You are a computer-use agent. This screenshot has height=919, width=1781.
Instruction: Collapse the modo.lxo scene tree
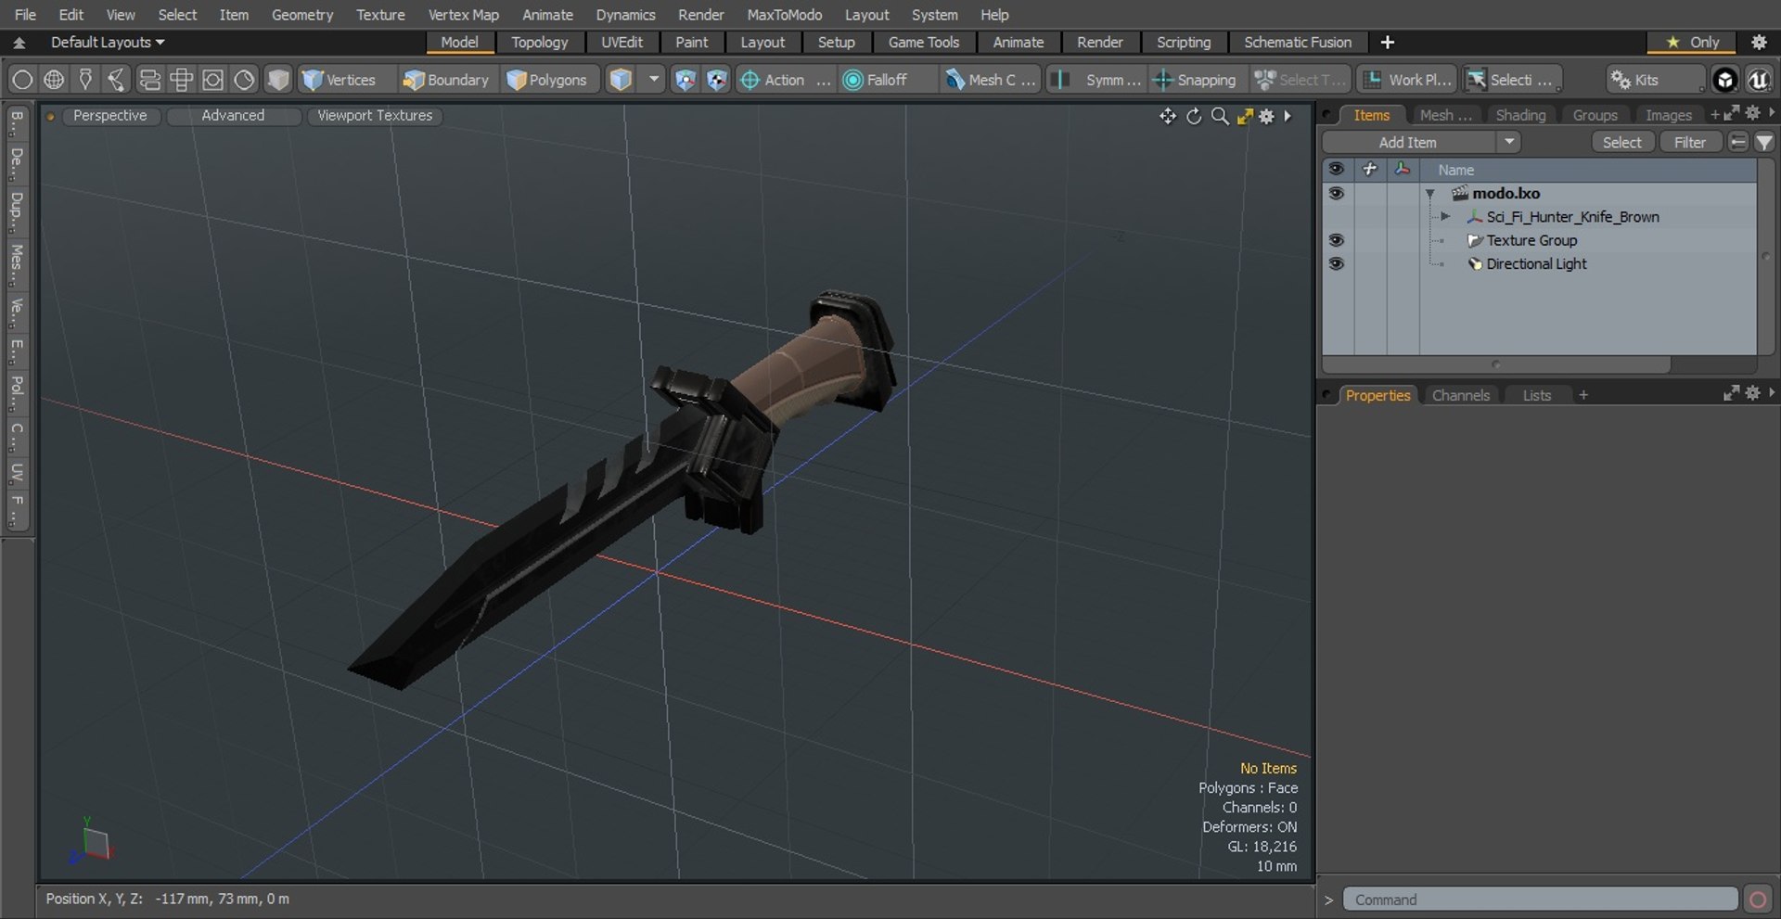pos(1430,194)
